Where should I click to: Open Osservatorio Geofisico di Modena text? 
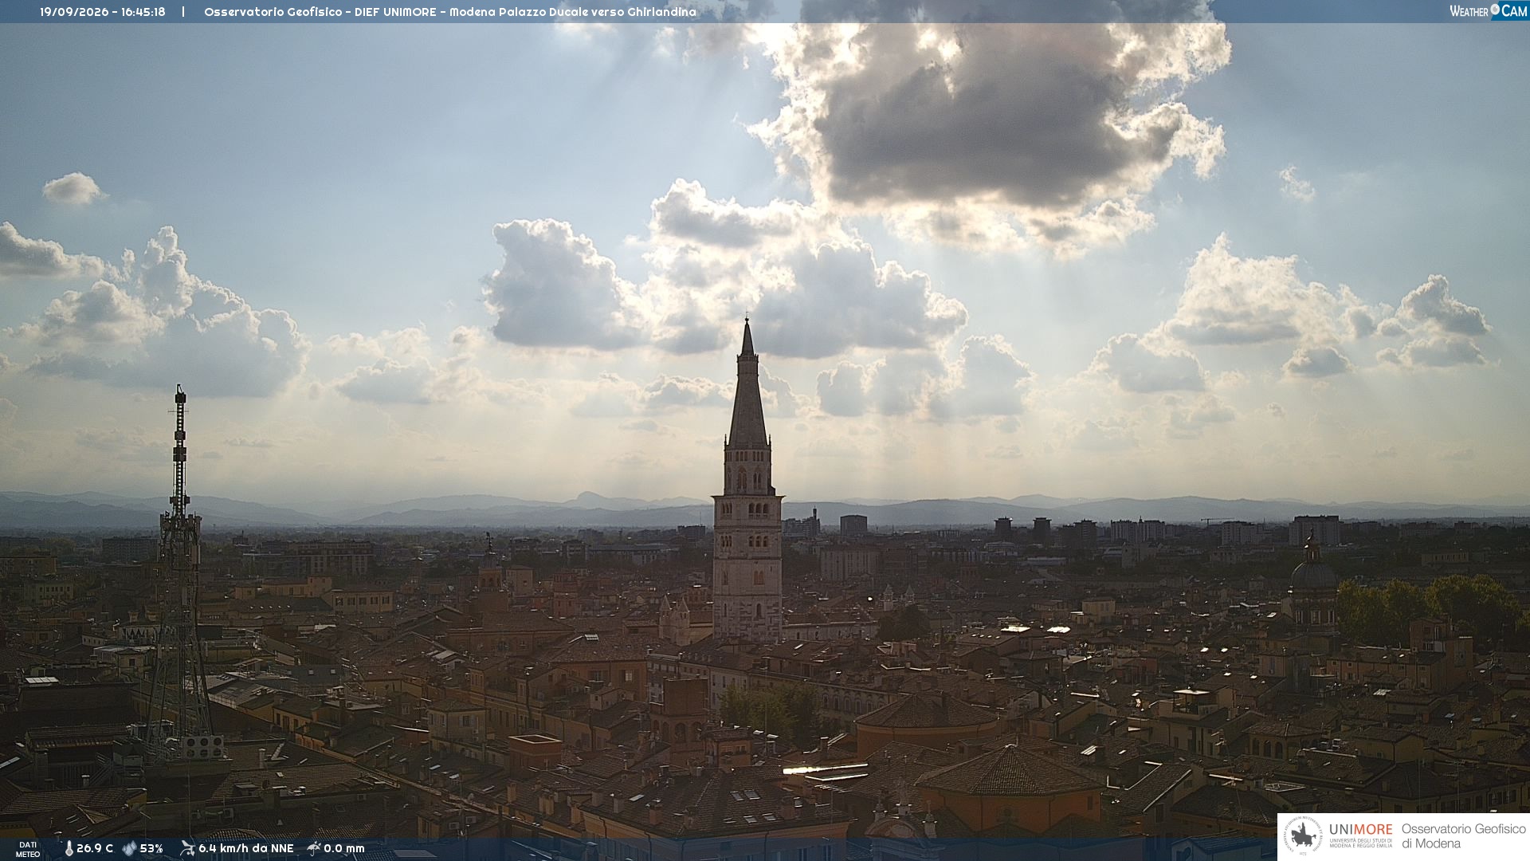click(1463, 836)
